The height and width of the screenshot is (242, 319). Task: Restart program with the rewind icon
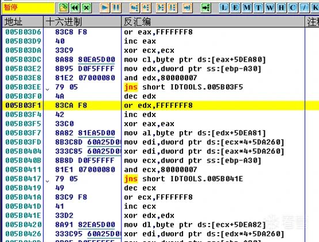pos(75,8)
